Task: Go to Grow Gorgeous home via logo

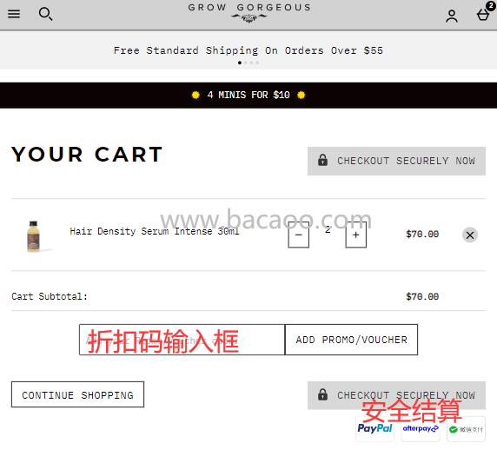Action: 249,13
